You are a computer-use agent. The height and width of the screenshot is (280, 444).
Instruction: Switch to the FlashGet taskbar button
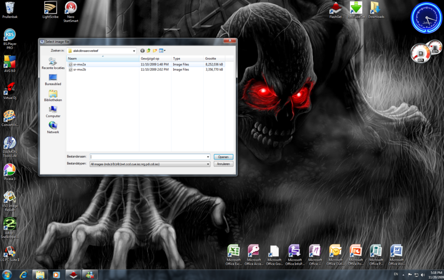pyautogui.click(x=73, y=275)
